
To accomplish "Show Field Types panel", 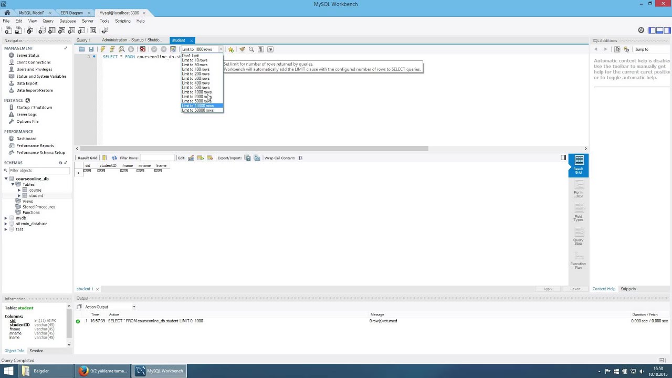I will click(579, 213).
